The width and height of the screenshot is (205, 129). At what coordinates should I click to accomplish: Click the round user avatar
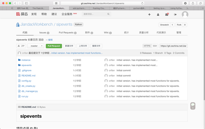coord(185,14)
